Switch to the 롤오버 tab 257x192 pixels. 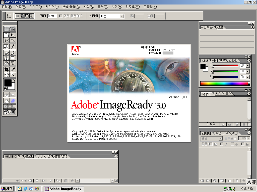click(30, 156)
